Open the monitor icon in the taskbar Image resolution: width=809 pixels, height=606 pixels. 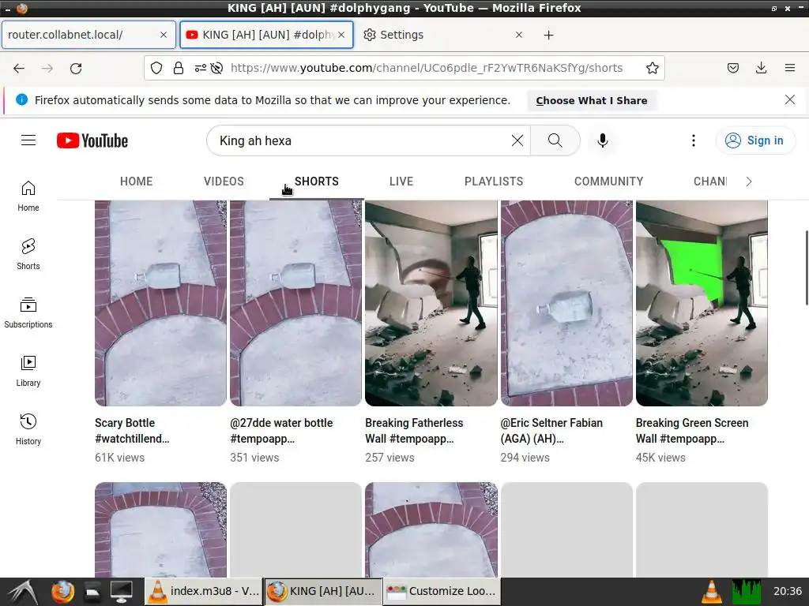coord(121,592)
